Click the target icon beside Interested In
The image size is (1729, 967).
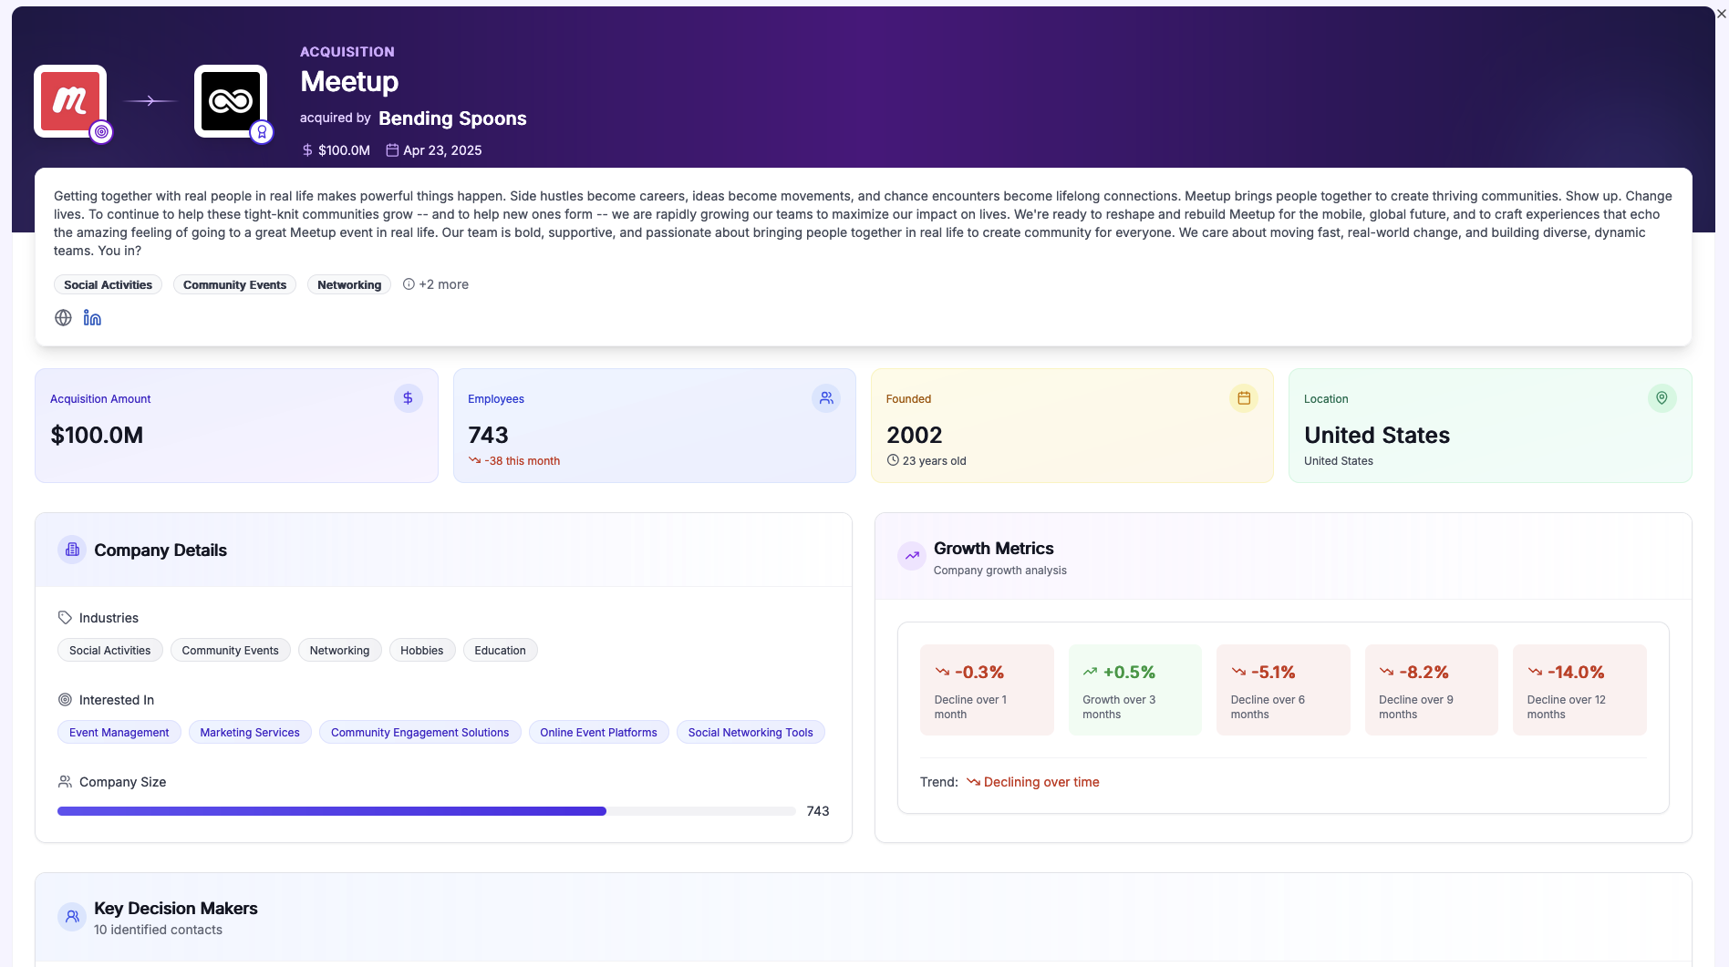tap(65, 699)
